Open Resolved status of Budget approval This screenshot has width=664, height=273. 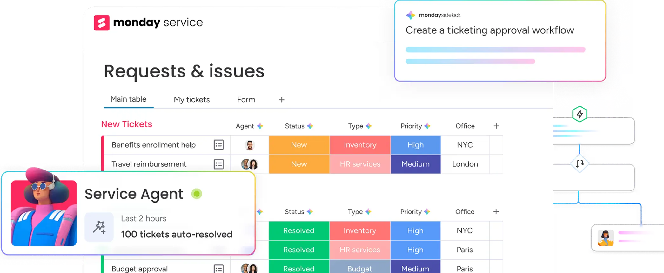tap(299, 267)
